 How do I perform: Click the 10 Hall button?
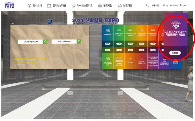pyautogui.click(x=153, y=50)
